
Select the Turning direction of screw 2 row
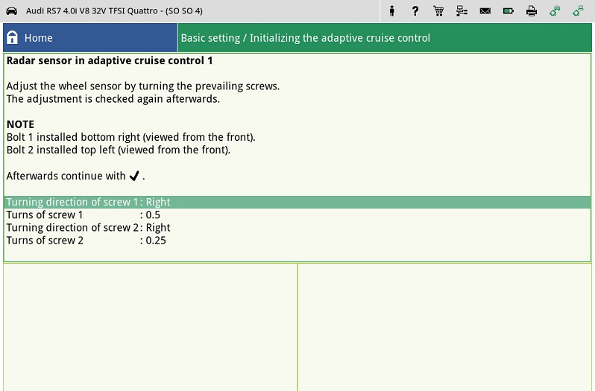88,227
